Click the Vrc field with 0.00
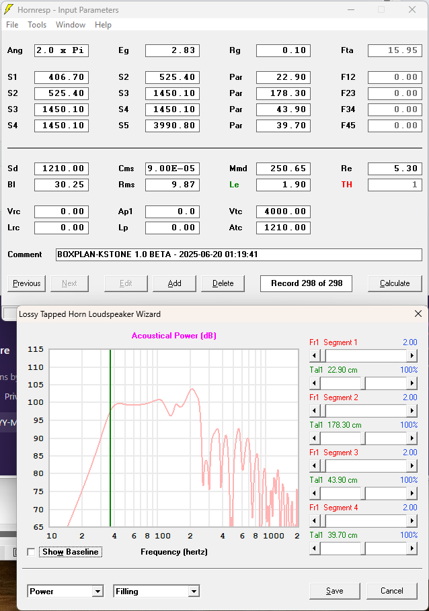Viewport: 429px width, 611px height. click(x=61, y=211)
